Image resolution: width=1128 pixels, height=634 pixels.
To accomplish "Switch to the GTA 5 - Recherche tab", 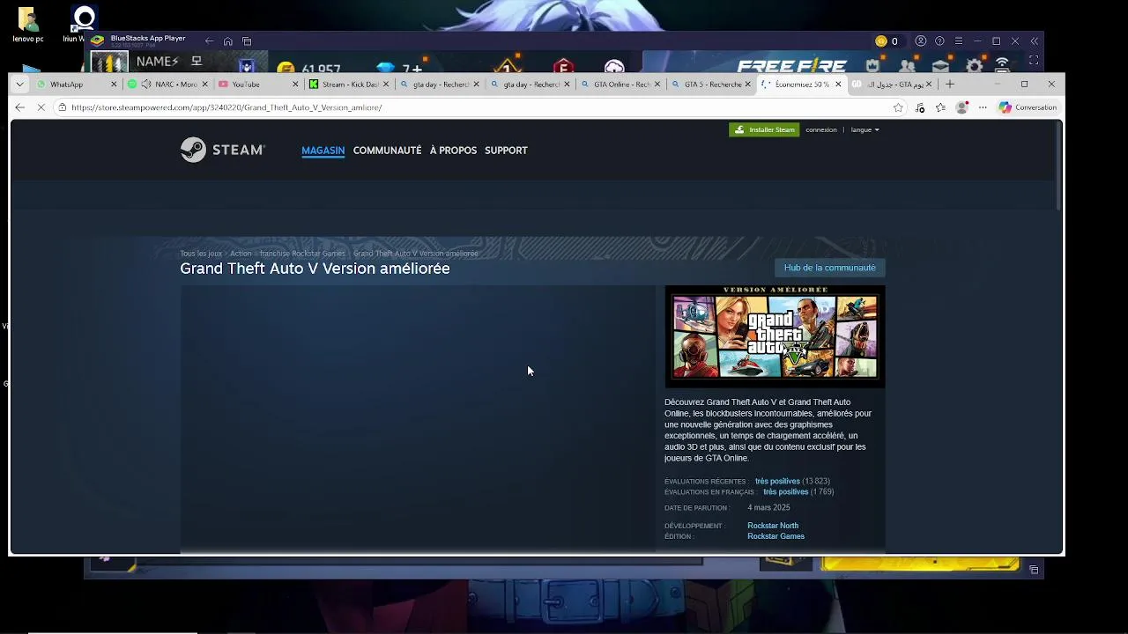I will click(x=710, y=85).
